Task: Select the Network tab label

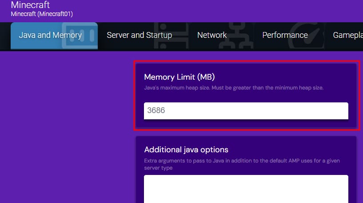Action: (212, 35)
